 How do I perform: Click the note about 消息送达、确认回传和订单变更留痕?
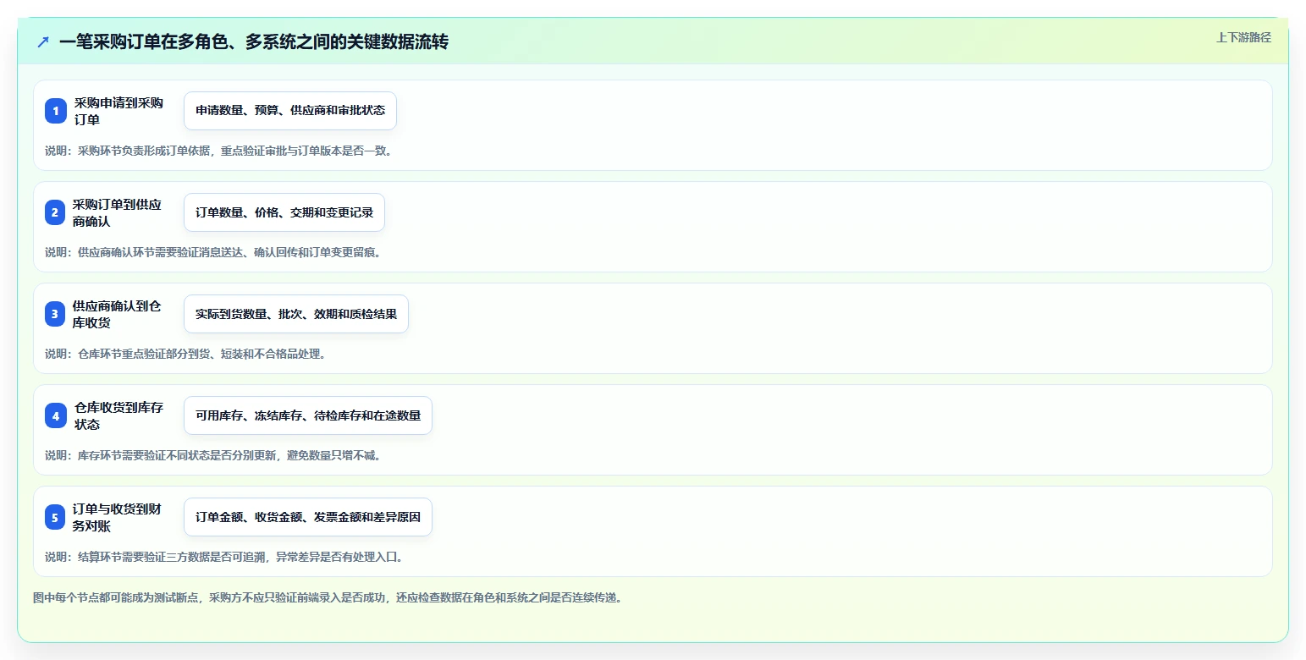[x=212, y=252]
